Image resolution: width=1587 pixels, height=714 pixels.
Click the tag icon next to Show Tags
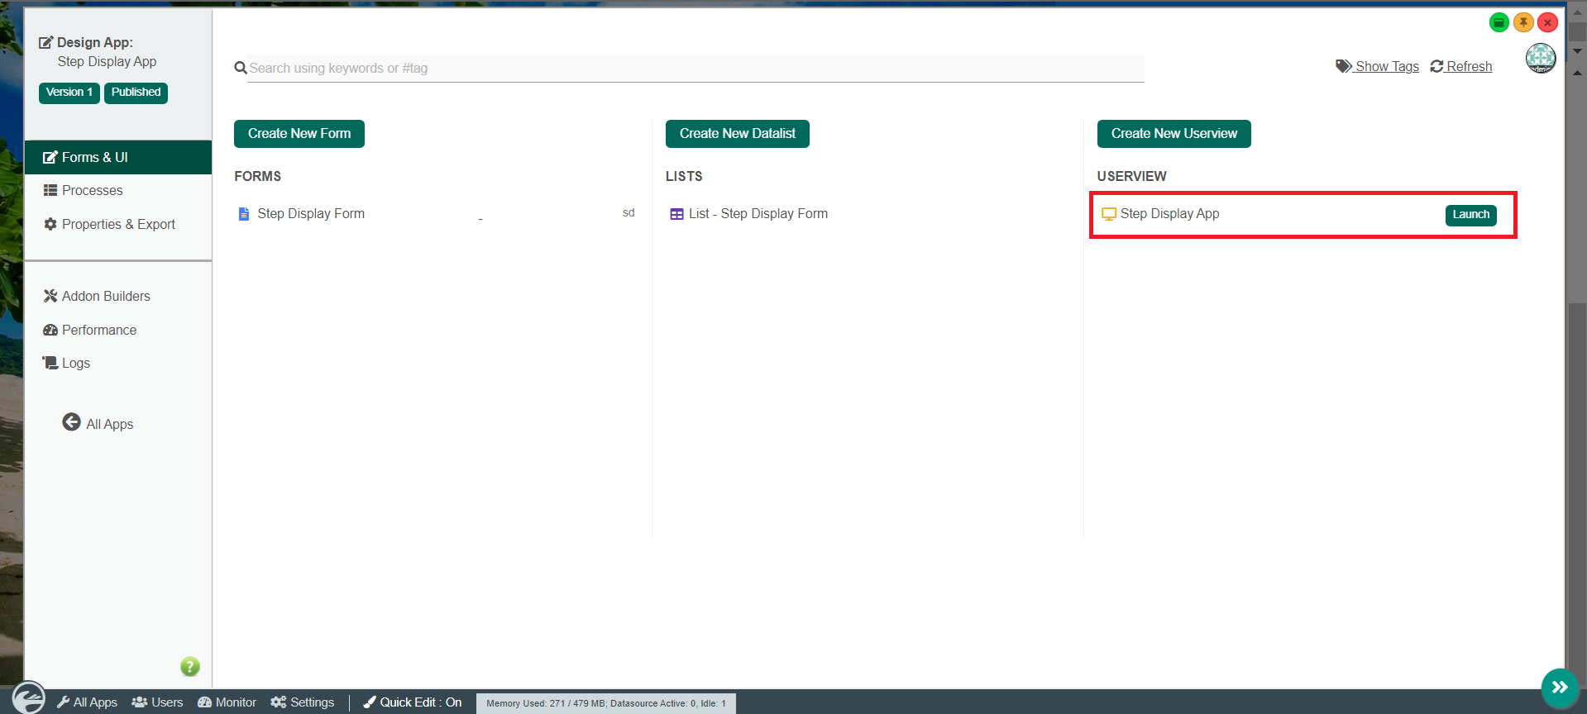1344,66
